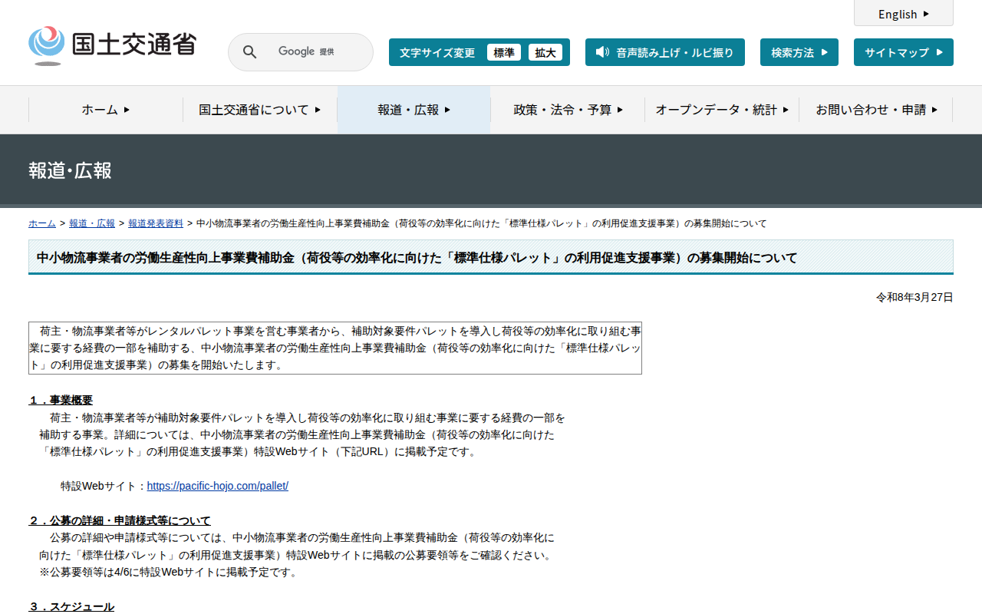This screenshot has width=982, height=614.
Task: Click the 報道・広報 breadcrumb link
Action: (x=92, y=223)
